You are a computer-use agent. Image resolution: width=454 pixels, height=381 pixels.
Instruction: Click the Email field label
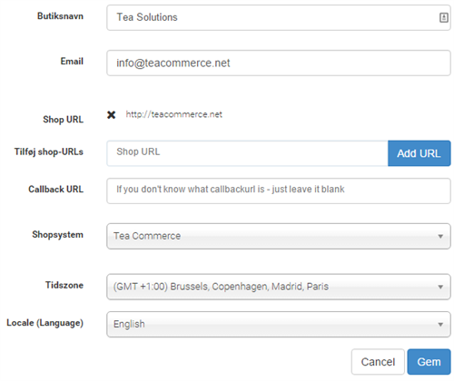tap(72, 62)
